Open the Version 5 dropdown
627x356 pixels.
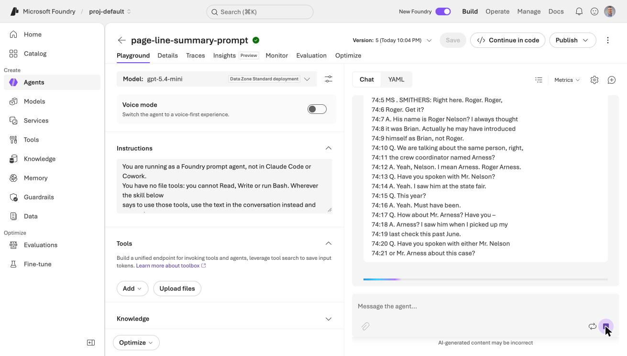[x=392, y=40]
